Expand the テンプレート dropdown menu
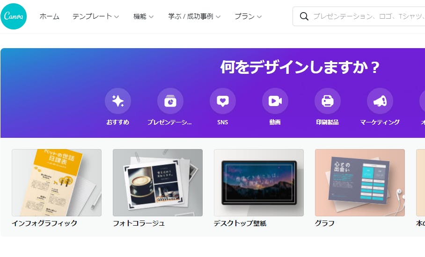425x257 pixels. click(x=95, y=16)
